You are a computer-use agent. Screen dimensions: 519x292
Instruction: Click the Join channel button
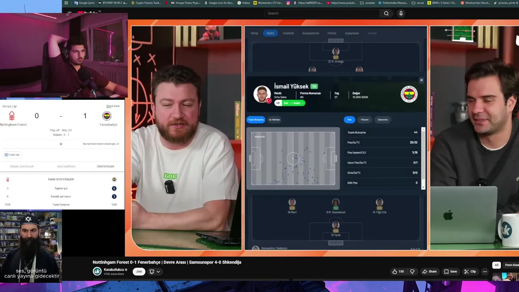[x=139, y=271]
